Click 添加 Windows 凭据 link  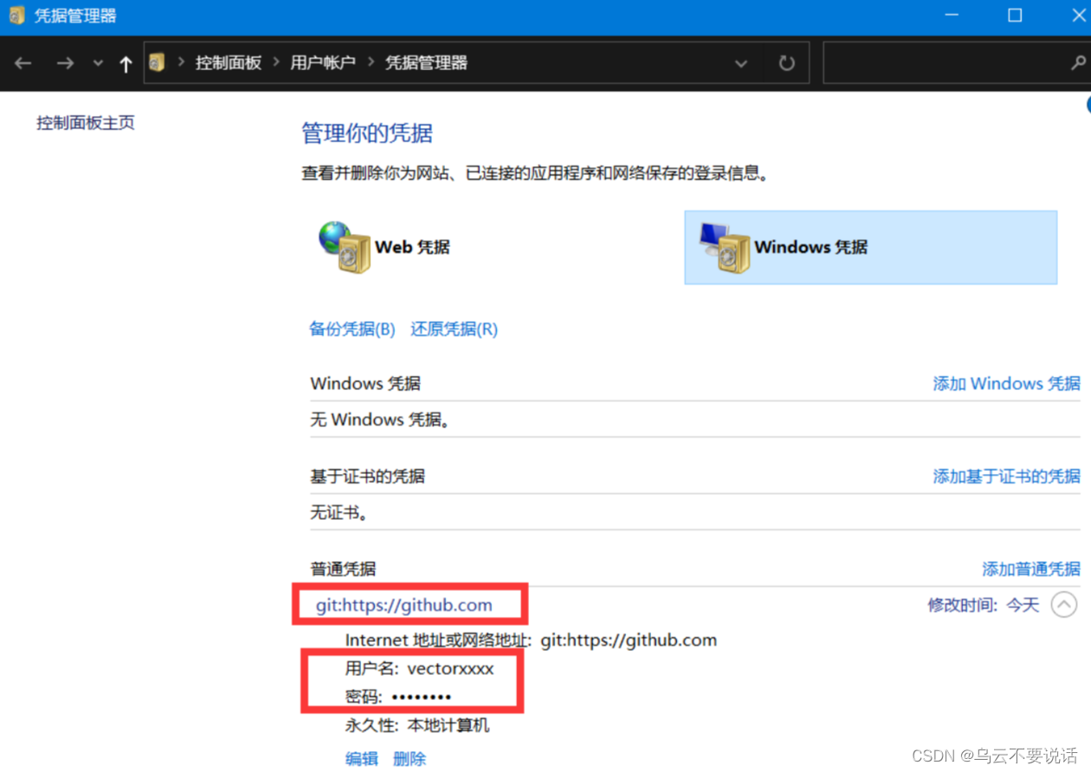(1007, 384)
